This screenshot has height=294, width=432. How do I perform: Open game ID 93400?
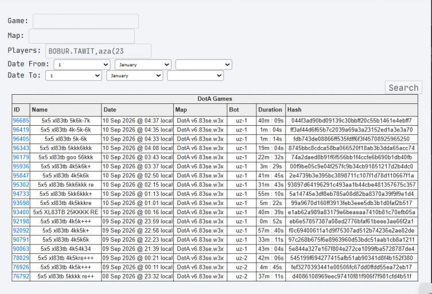21,212
